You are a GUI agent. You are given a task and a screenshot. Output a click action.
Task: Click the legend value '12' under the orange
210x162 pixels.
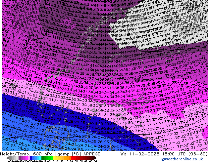coord(62,161)
